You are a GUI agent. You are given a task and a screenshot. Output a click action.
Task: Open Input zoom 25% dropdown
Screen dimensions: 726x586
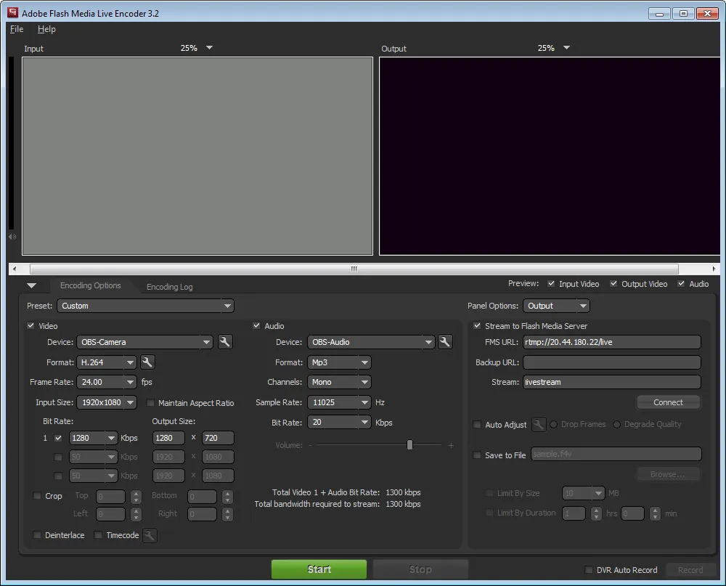coord(197,48)
